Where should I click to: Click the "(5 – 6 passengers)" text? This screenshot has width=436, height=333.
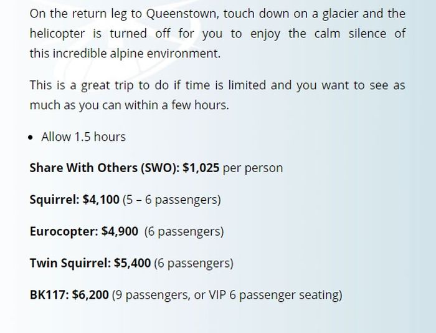click(172, 200)
